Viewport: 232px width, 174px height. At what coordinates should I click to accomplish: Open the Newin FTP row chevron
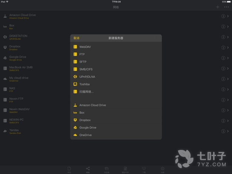pyautogui.click(x=228, y=100)
